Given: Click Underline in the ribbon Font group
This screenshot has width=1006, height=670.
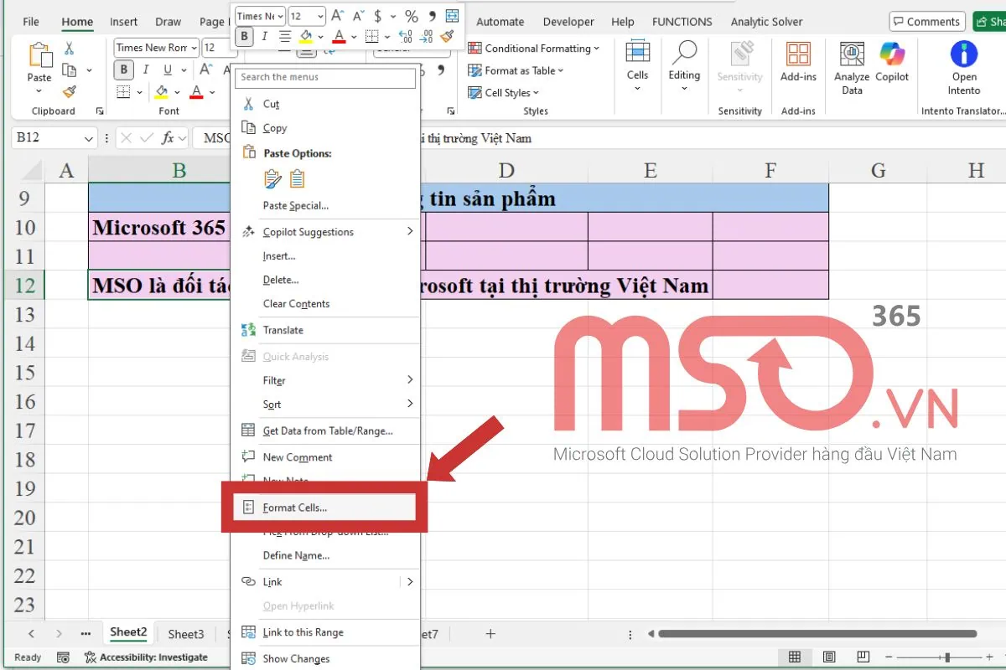Looking at the screenshot, I should pyautogui.click(x=169, y=70).
